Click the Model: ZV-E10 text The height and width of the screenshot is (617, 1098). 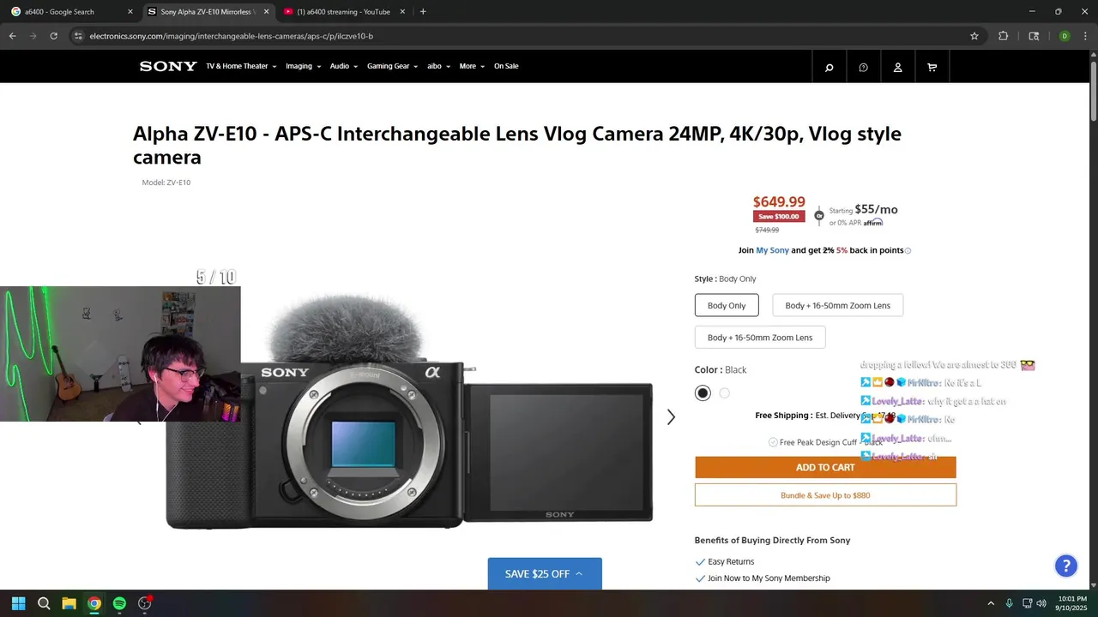point(166,183)
